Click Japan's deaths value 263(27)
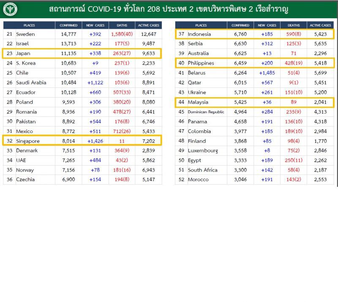338x302 pixels. pos(122,54)
